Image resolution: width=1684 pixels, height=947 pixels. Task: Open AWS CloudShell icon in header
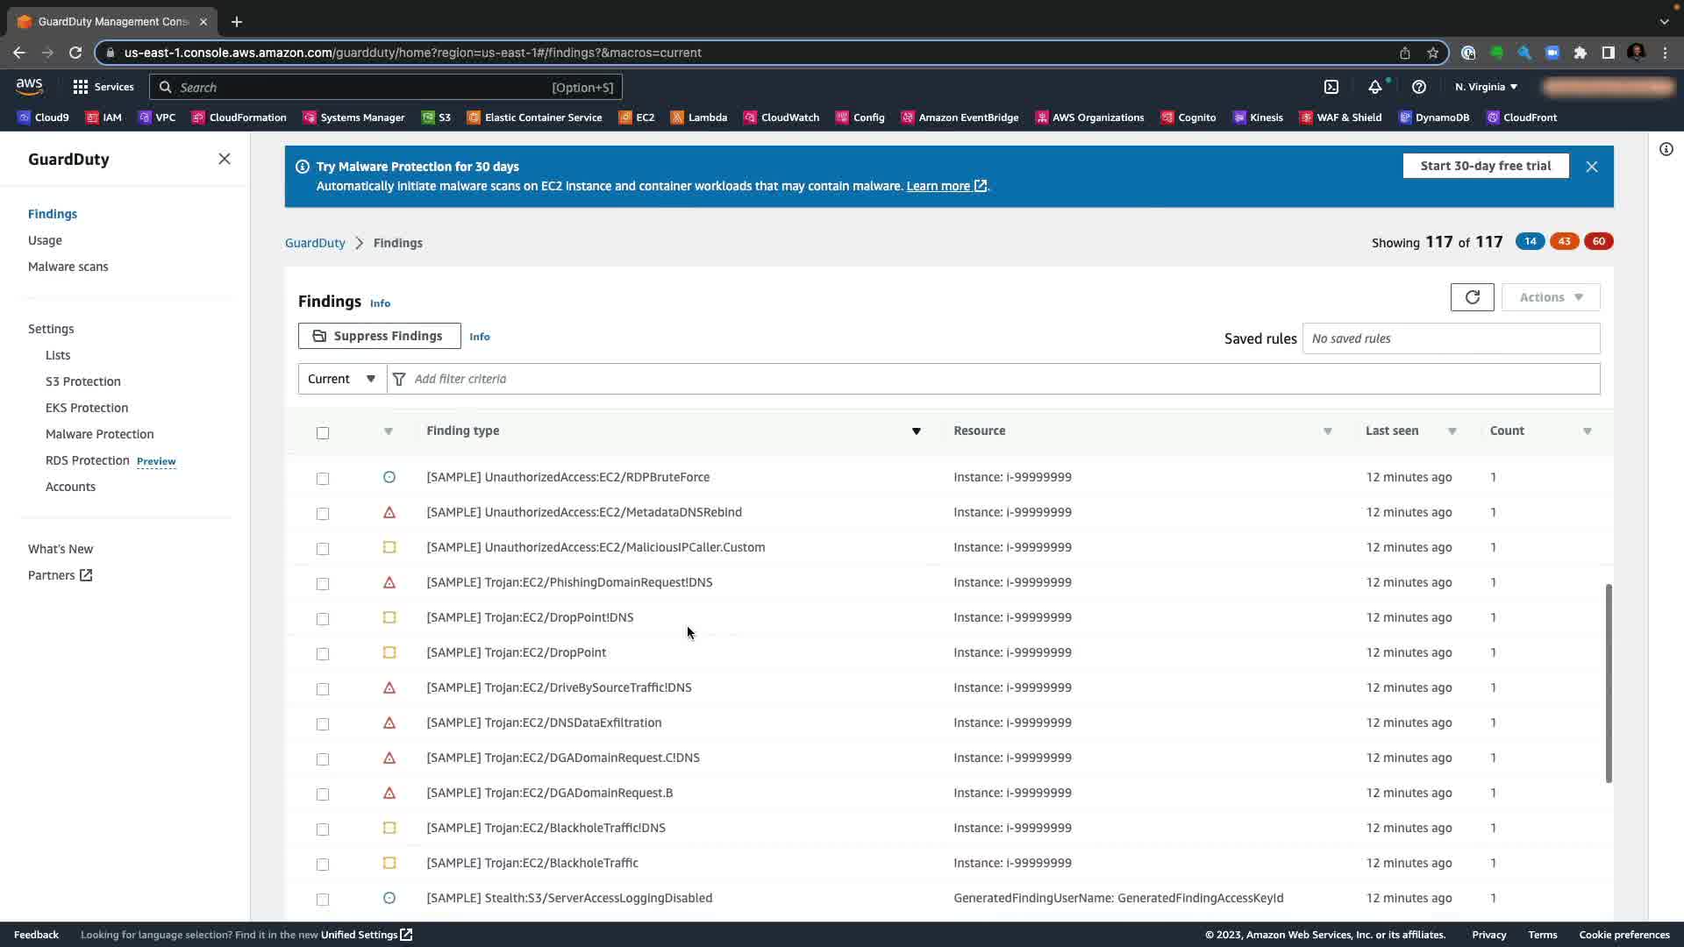(x=1331, y=87)
